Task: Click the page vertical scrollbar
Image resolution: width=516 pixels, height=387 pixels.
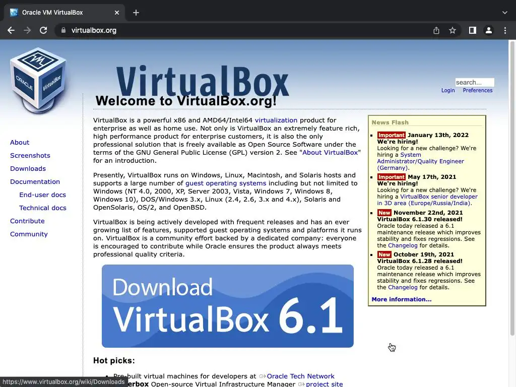Action: point(512,187)
